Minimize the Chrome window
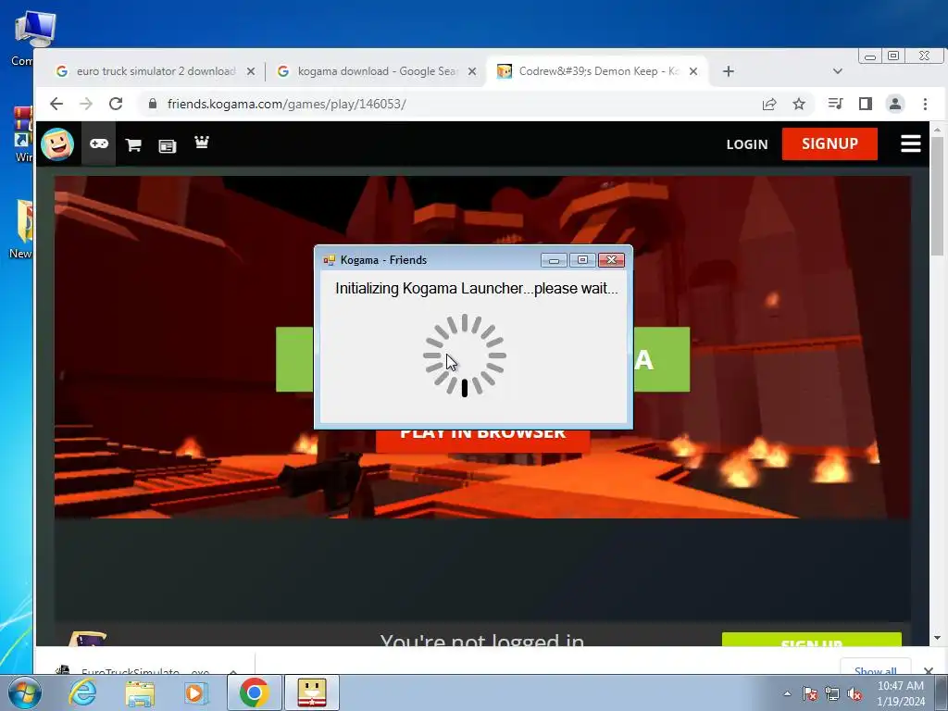Image resolution: width=948 pixels, height=711 pixels. click(870, 56)
